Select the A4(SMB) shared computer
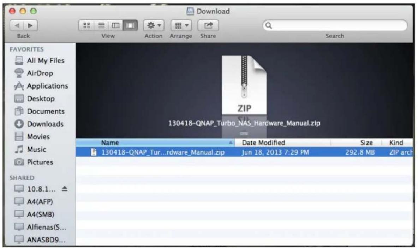This screenshot has height=248, width=418. [x=34, y=214]
